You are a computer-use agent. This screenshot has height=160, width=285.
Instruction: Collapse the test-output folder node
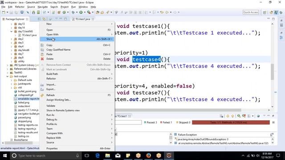pos(8,76)
